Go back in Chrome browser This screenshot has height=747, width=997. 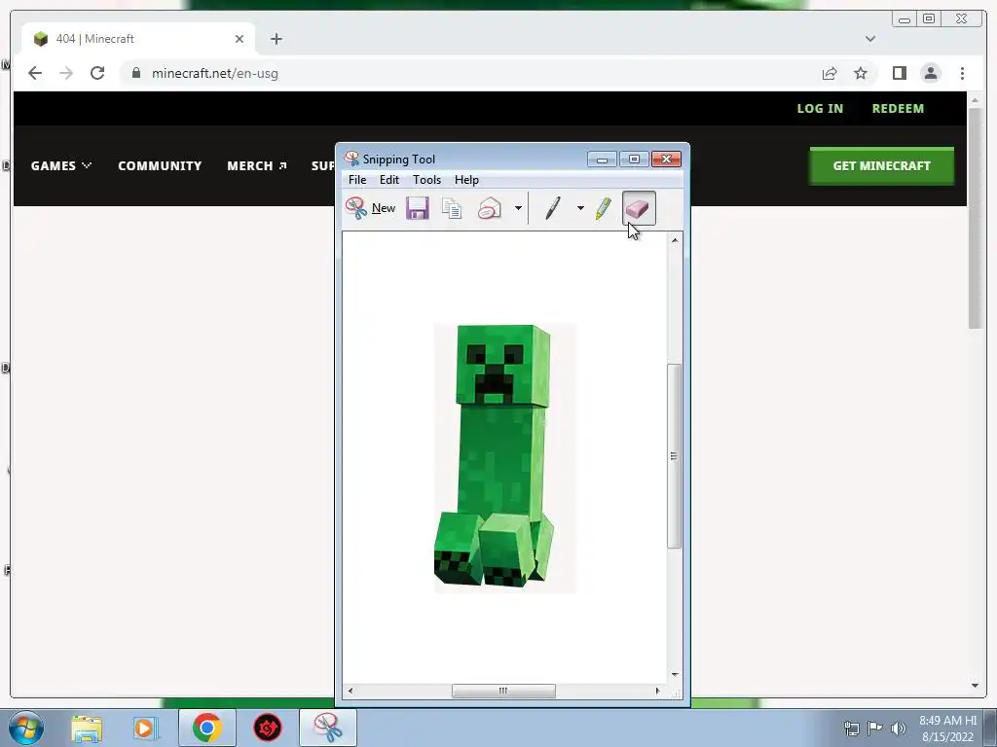[35, 73]
